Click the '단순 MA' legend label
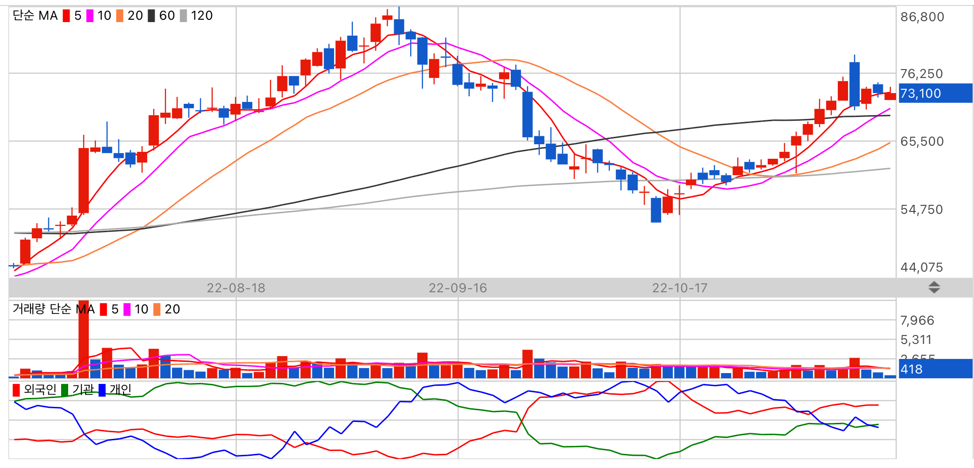 pyautogui.click(x=35, y=16)
